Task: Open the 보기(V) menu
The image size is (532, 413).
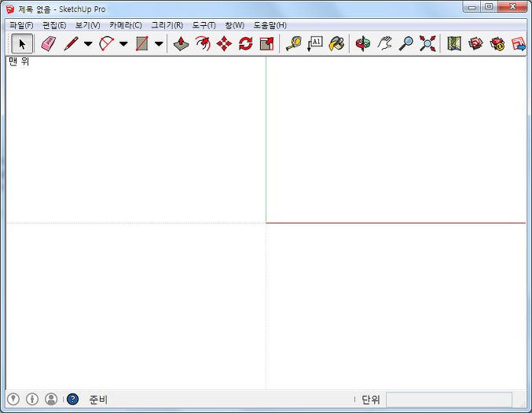Action: pyautogui.click(x=88, y=25)
